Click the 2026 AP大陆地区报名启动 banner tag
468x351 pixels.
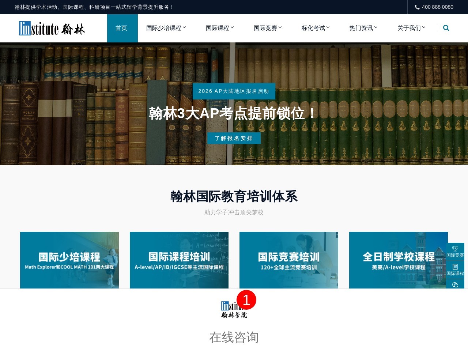point(234,91)
